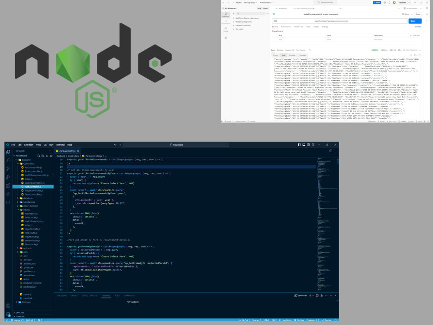Split the terminal panel in VS Code
433x325 pixels.
pos(317,296)
